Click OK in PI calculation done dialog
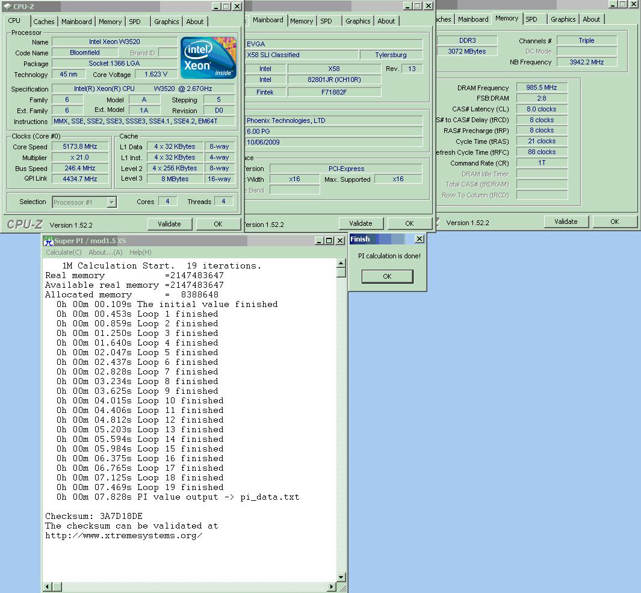641x593 pixels. 387,276
